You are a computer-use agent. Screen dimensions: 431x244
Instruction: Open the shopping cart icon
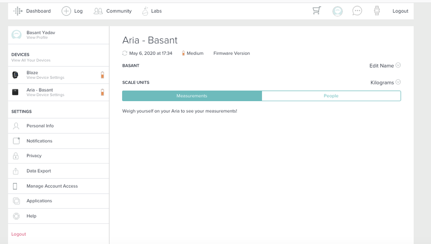(x=317, y=11)
